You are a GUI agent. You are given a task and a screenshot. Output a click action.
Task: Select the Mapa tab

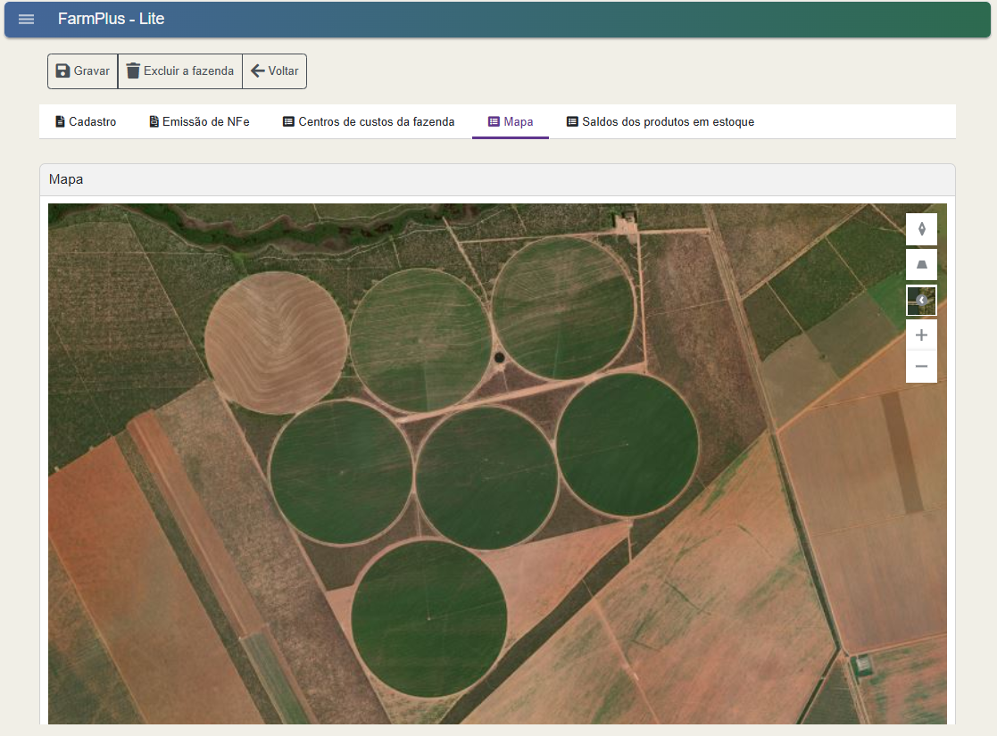click(511, 122)
